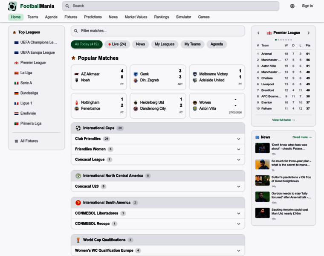Switch to the Rankings tab
Viewport: 324px width, 256px height.
[x=162, y=17]
